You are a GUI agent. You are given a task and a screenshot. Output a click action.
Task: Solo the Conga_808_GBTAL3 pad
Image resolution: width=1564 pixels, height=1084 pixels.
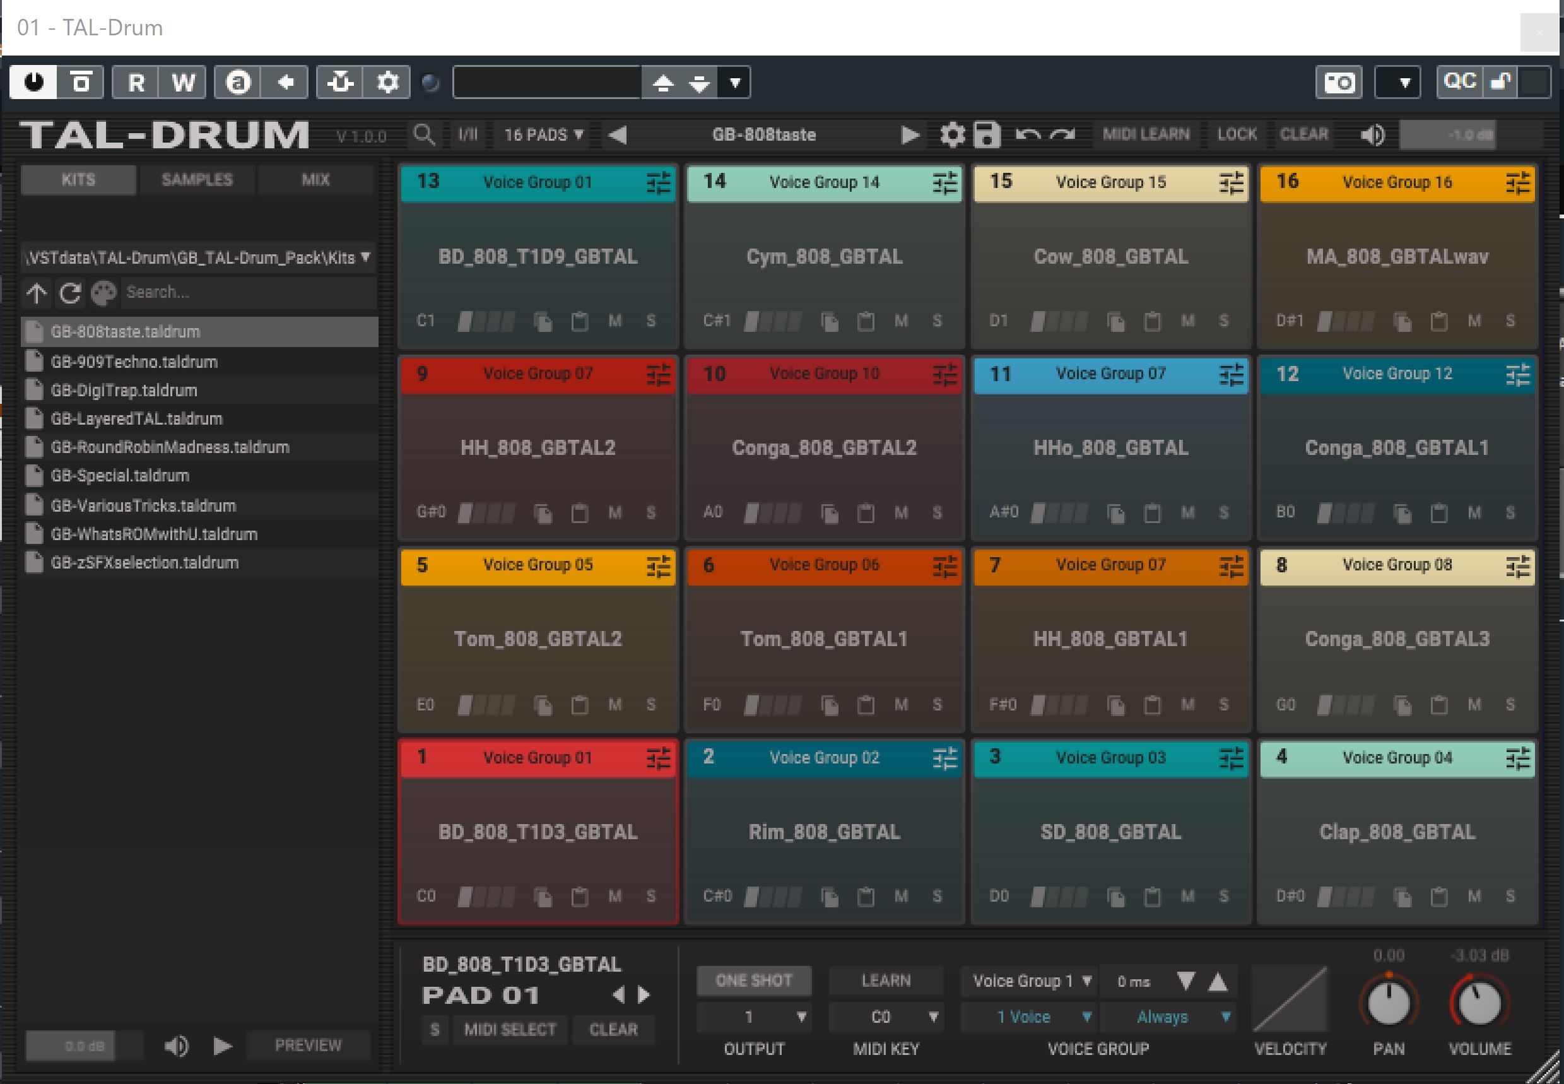tap(1510, 705)
